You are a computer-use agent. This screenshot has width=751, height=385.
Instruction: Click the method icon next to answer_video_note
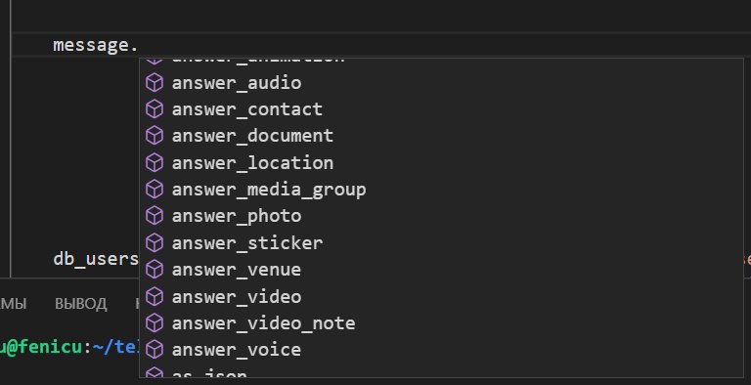(155, 323)
